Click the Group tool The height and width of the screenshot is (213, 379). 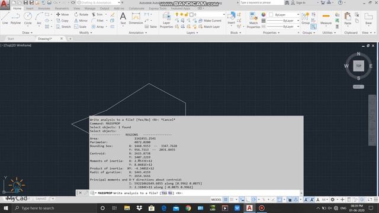tap(306, 18)
